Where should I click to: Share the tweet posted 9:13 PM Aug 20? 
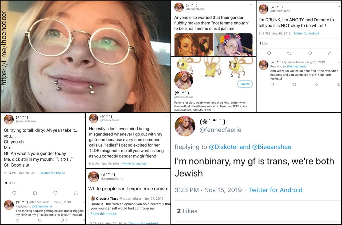[x=330, y=53]
